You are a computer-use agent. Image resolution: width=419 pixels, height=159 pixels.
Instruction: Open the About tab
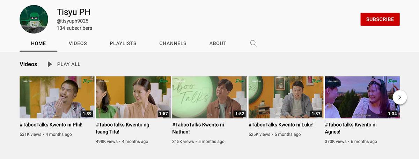(218, 43)
